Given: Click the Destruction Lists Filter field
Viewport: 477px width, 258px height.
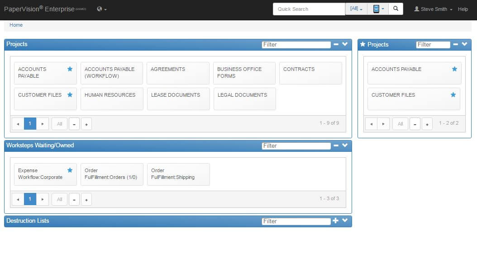Looking at the screenshot, I should tap(296, 221).
